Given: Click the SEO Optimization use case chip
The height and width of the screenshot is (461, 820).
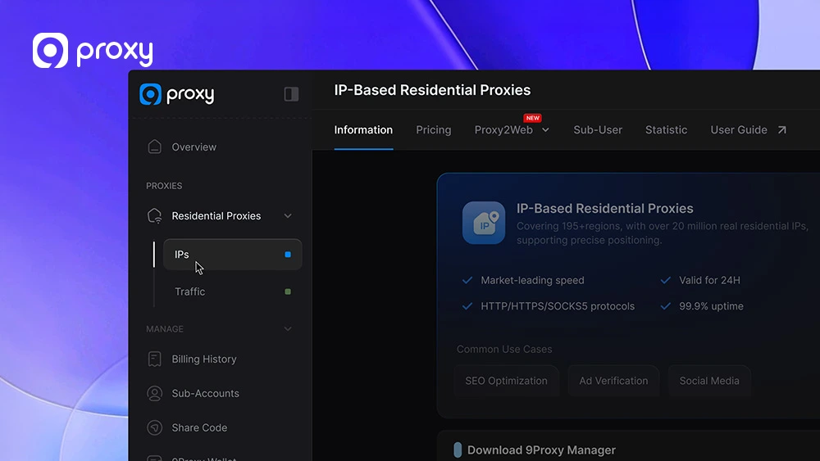Looking at the screenshot, I should [x=506, y=381].
